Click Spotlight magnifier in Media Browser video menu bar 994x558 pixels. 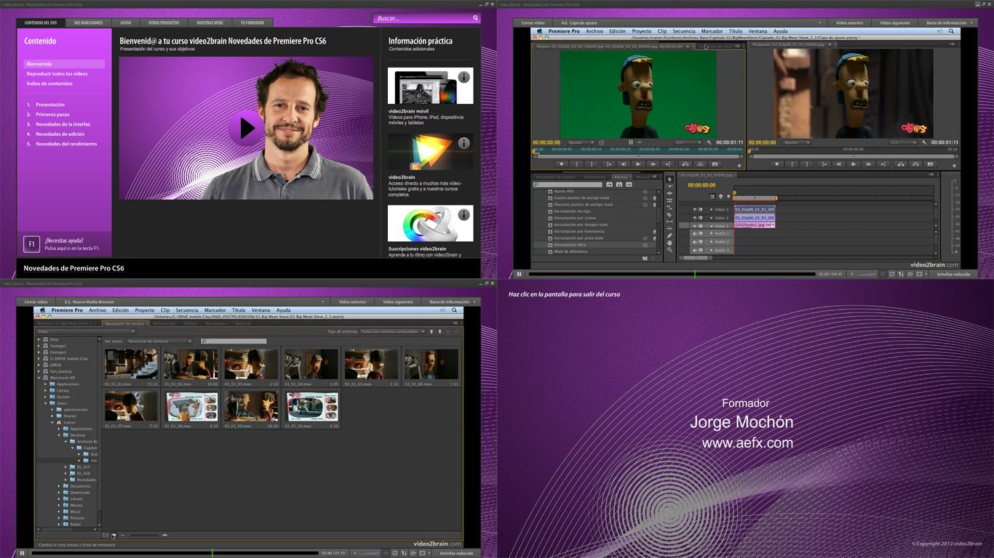[x=454, y=310]
